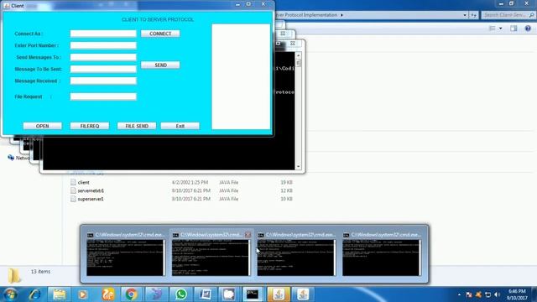Open the Explorer help icon
The width and height of the screenshot is (537, 302).
coord(528,29)
